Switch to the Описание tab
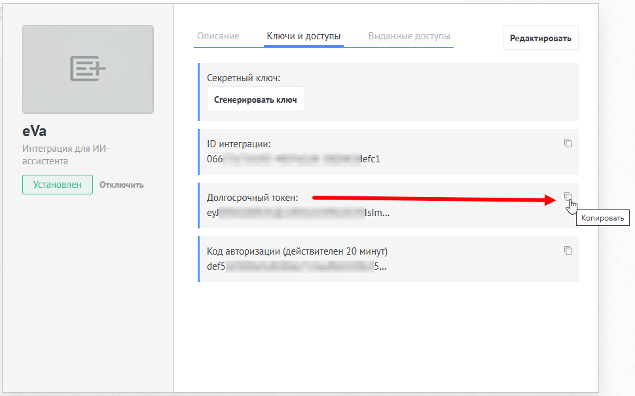 tap(218, 37)
